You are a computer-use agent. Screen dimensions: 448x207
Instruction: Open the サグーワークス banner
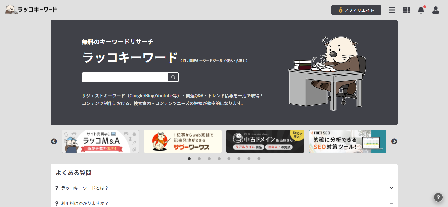[x=183, y=141]
